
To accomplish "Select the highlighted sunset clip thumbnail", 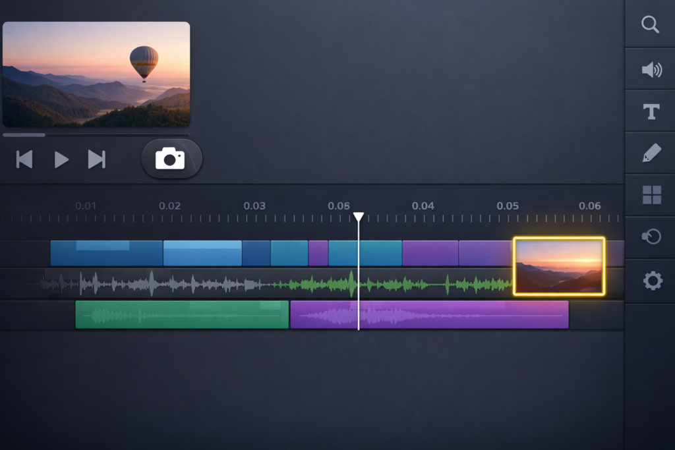I will 559,266.
